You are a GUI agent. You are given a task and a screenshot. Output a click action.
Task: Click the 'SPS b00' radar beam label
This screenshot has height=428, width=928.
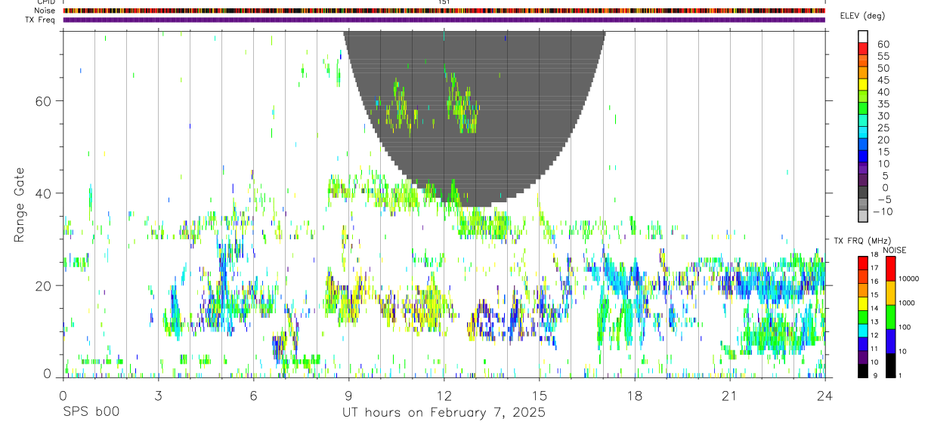click(91, 412)
